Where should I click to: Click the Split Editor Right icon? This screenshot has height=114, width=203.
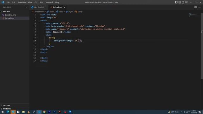point(195,7)
